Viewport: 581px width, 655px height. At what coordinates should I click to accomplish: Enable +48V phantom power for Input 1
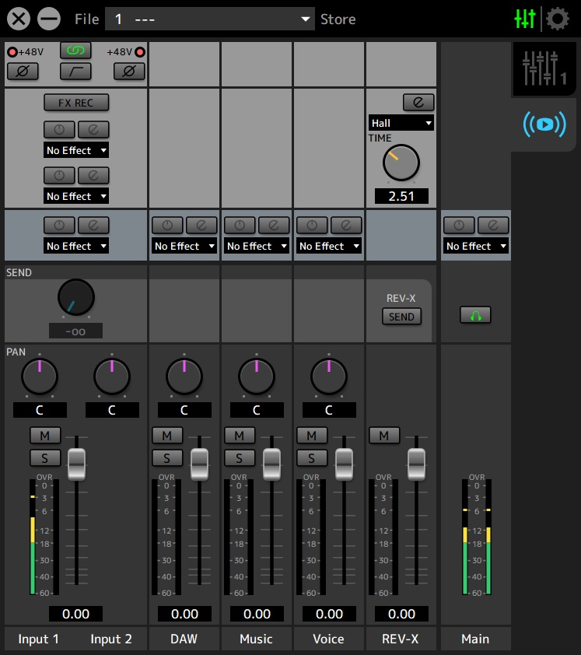pyautogui.click(x=12, y=52)
